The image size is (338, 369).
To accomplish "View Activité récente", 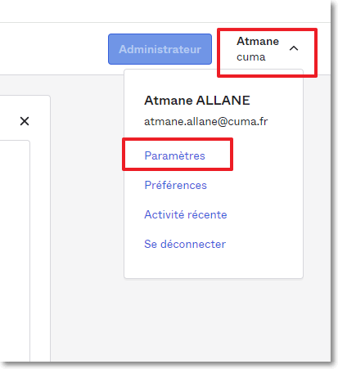I will pos(186,214).
